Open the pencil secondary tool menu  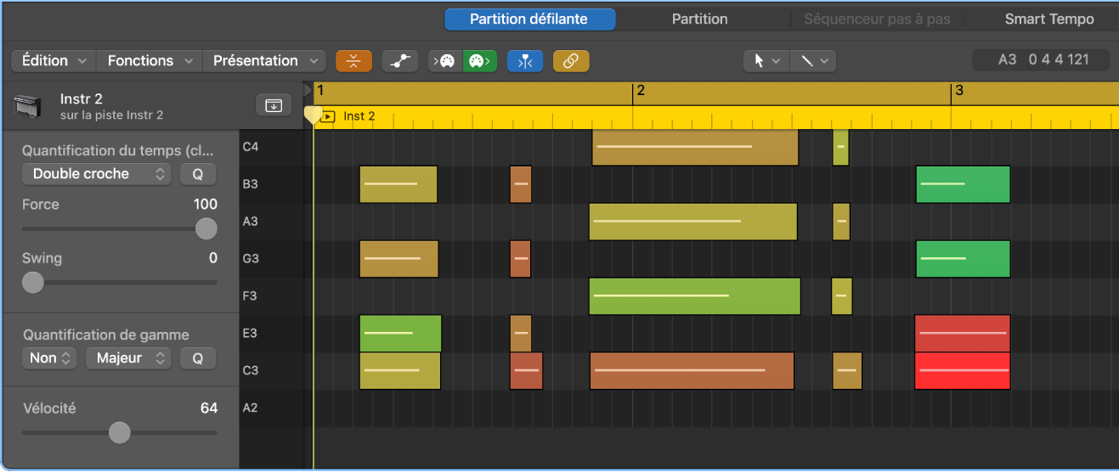[813, 61]
